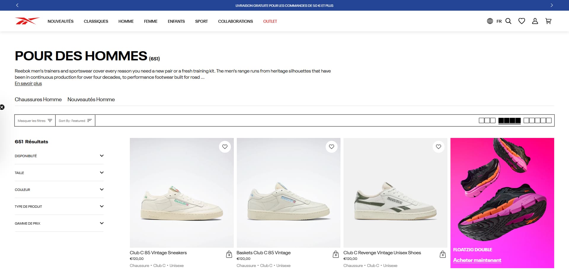
Task: Expand the Gamme de prix filter
Action: 59,223
